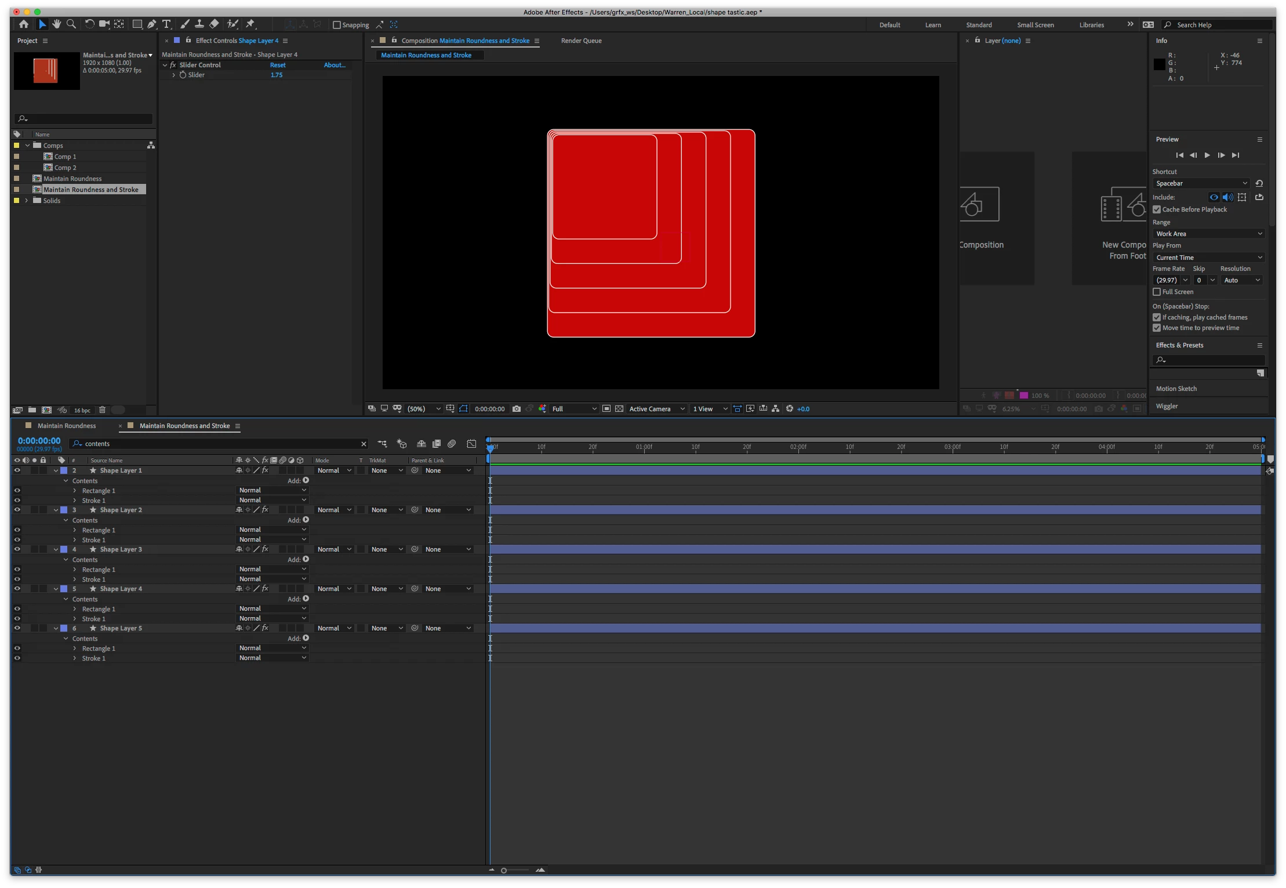Collapse the Comps folder
The height and width of the screenshot is (888, 1286).
click(x=27, y=146)
